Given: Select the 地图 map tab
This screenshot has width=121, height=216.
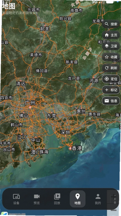Looking at the screenshot, I should (77, 199).
